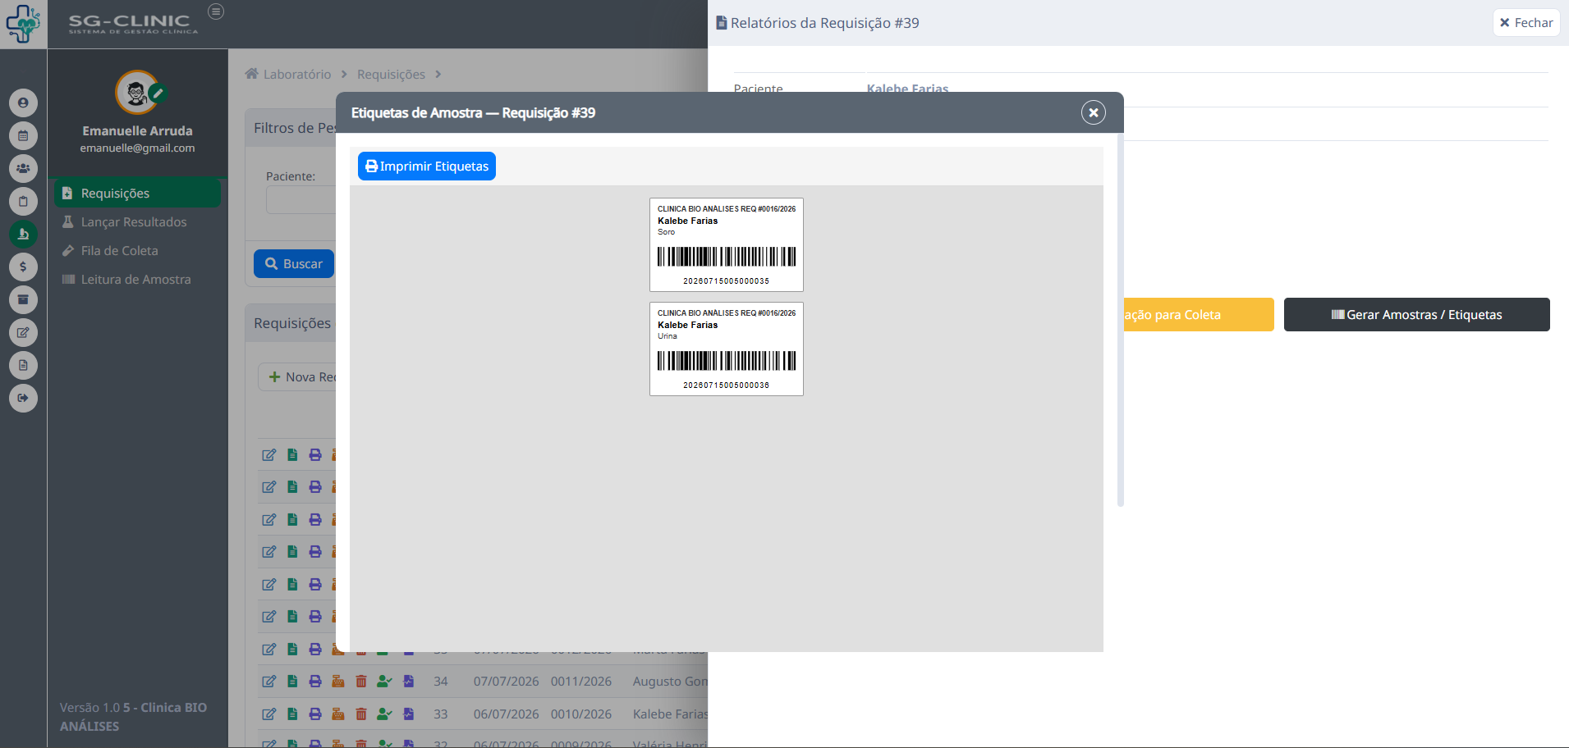Click the 'Relatórios da Requisição #39' heading

coord(824,23)
